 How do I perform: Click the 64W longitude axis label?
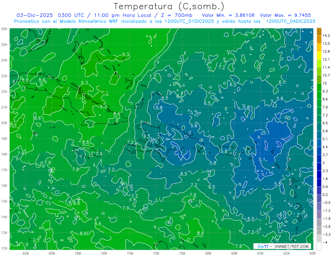(x=260, y=253)
